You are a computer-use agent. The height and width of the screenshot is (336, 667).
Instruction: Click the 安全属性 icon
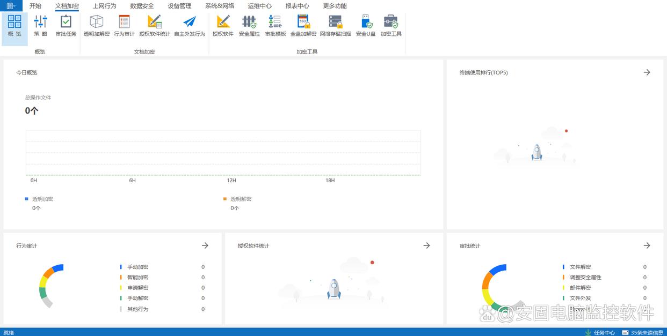(x=249, y=25)
